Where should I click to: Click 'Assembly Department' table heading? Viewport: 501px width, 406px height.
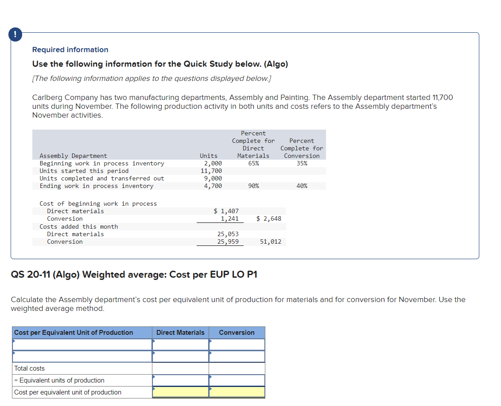(x=74, y=156)
